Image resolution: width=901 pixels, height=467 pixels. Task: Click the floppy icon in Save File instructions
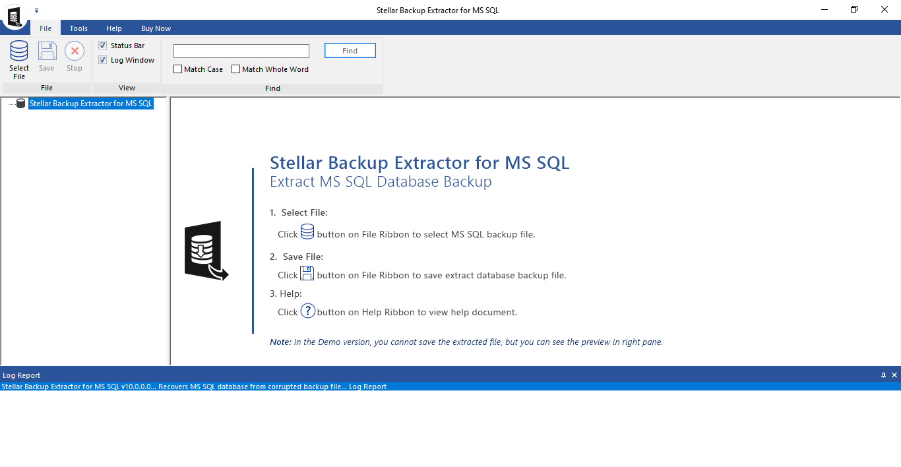(307, 273)
